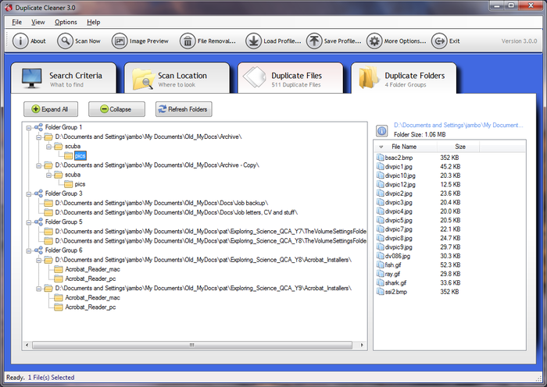Open the File menu
The width and height of the screenshot is (547, 387).
[x=16, y=22]
